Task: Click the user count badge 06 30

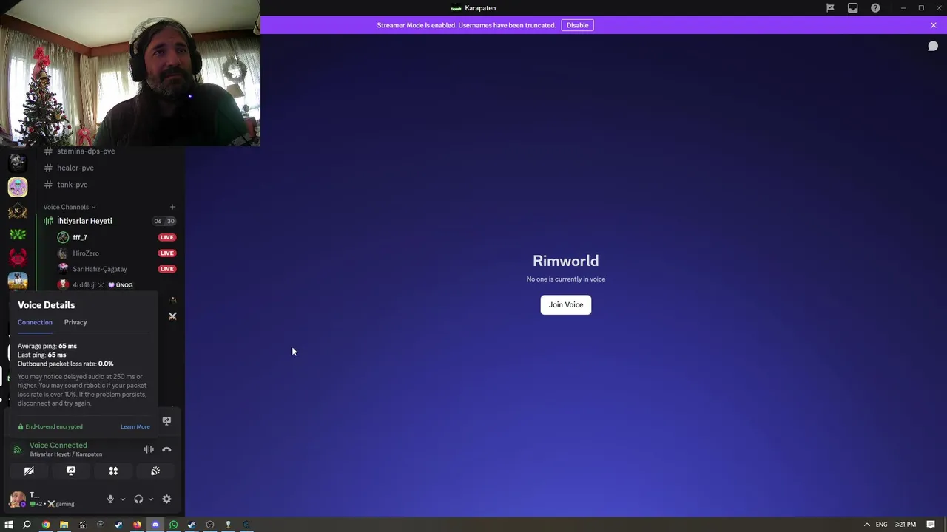Action: click(x=164, y=221)
